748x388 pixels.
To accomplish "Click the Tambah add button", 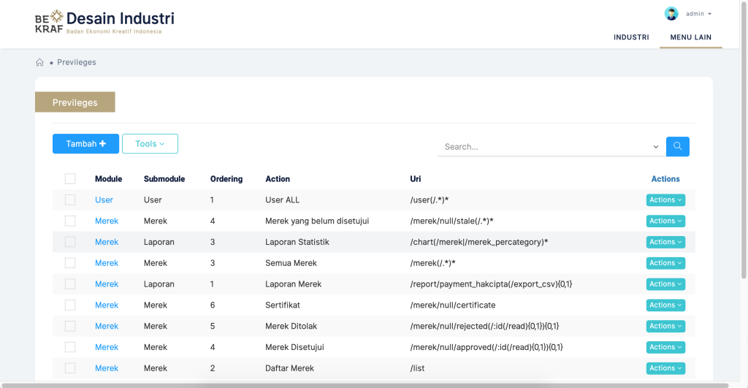I will [86, 144].
